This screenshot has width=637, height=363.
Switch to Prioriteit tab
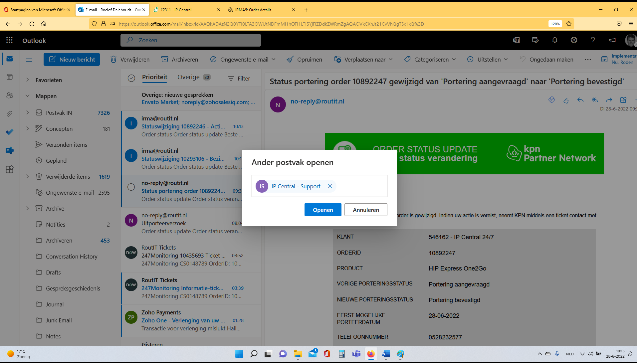coord(154,77)
